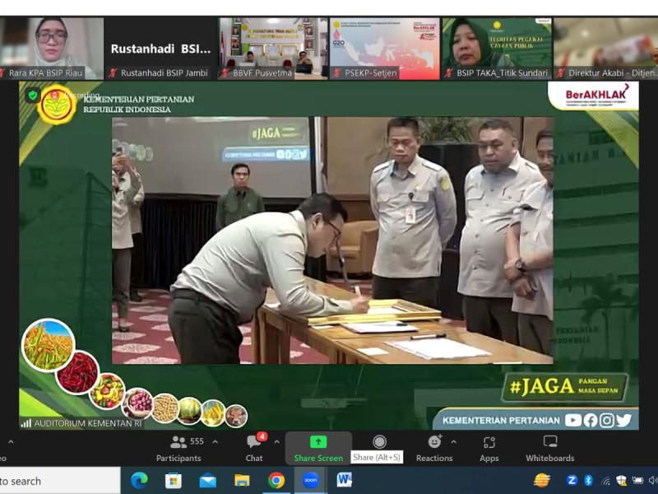658x494 pixels.
Task: Open the Chat panel
Action: pyautogui.click(x=254, y=447)
